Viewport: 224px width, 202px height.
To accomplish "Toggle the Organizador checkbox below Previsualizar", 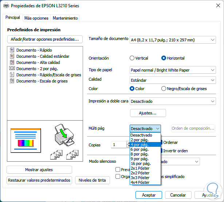I will click(118, 176).
